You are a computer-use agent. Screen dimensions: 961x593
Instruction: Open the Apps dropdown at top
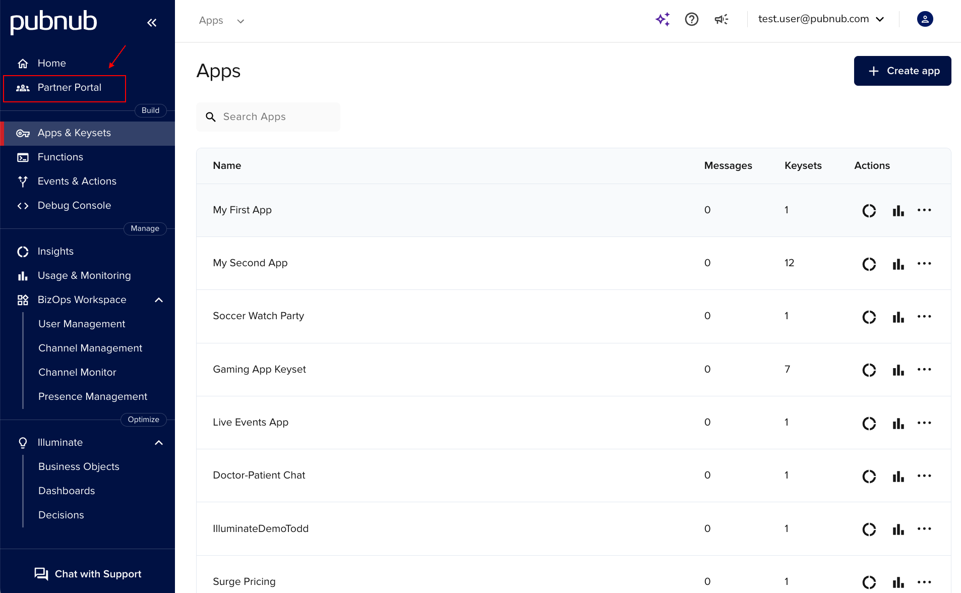pos(222,21)
